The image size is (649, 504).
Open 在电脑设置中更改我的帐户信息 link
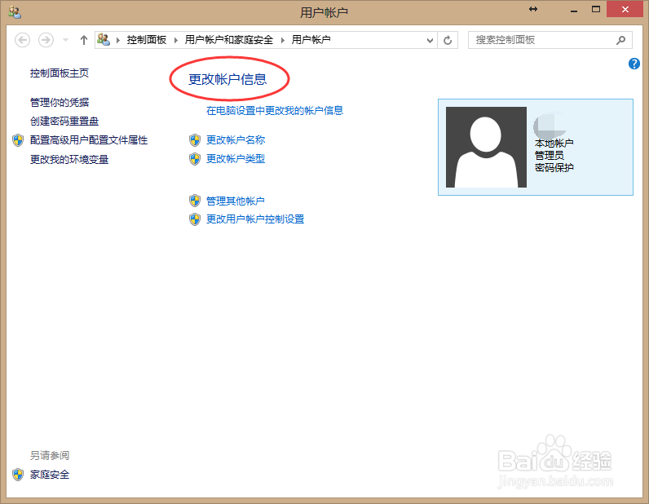pos(275,111)
